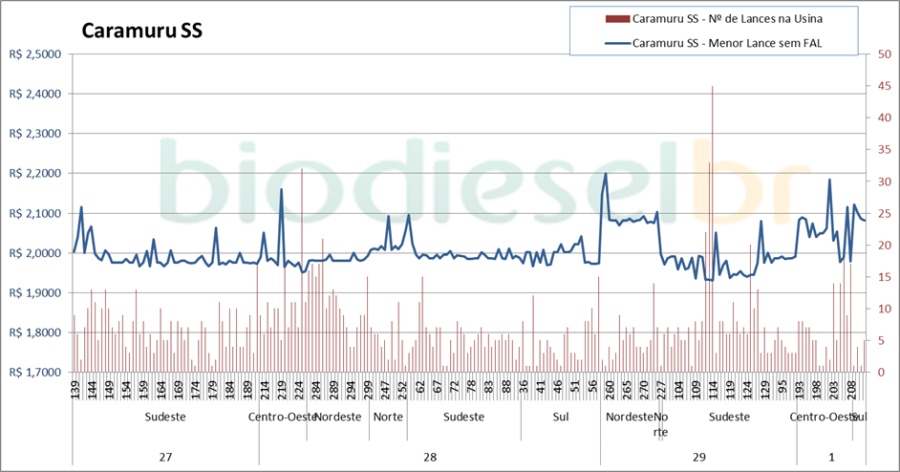This screenshot has height=472, width=900.
Task: Click the Norte region label in group 28
Action: click(x=388, y=418)
